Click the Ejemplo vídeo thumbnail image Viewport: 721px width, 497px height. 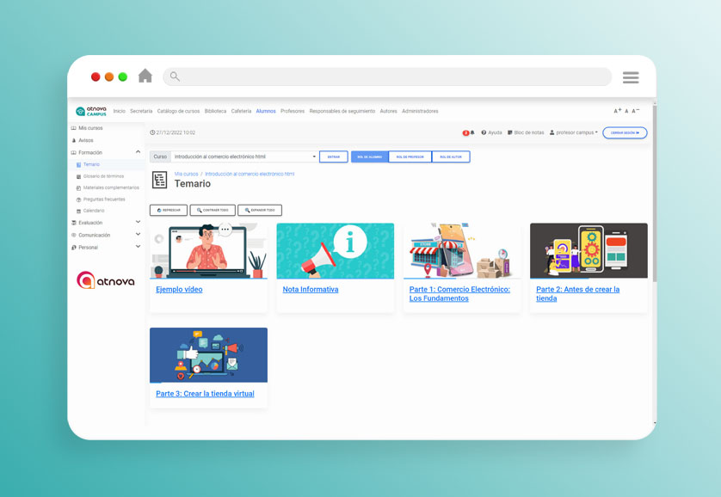(x=209, y=251)
